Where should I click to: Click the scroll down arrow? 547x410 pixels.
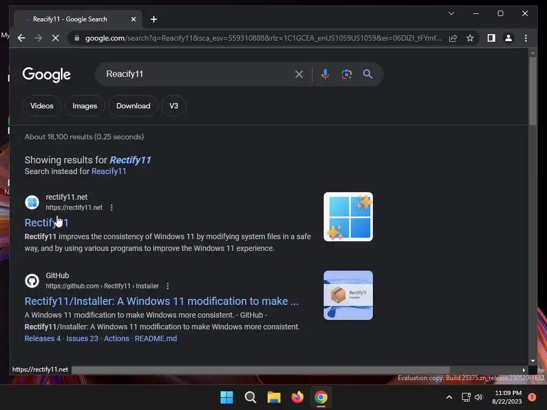point(533,361)
